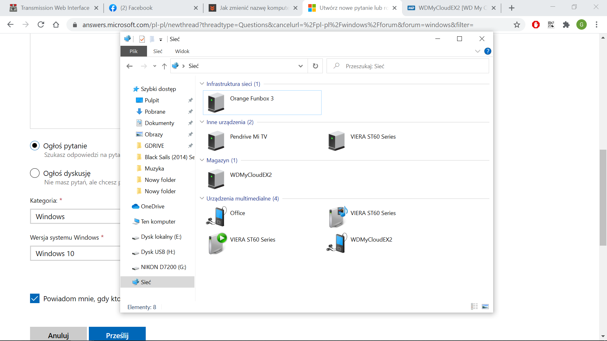Click New folder icon in quick access toolbar

pos(152,39)
